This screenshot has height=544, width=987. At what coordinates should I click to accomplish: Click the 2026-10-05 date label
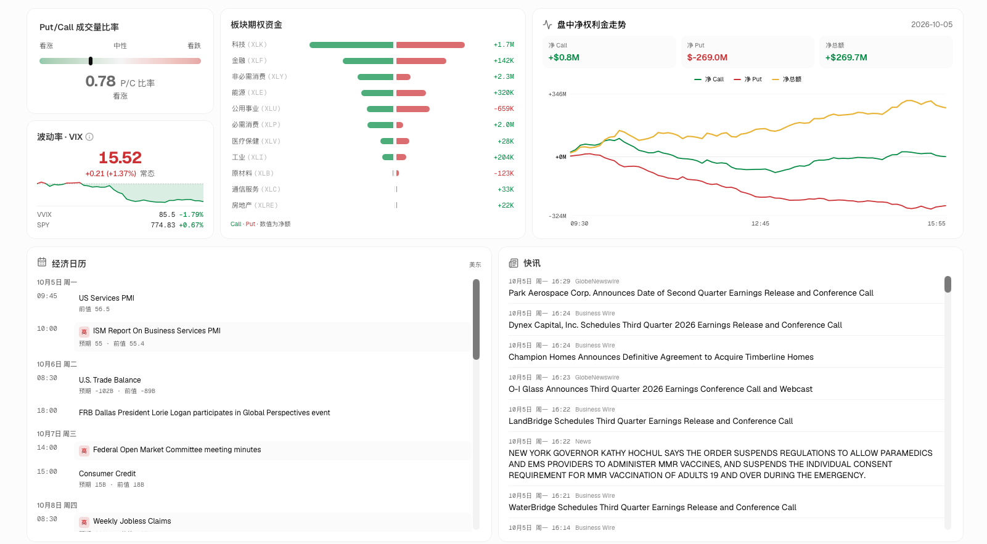[932, 25]
